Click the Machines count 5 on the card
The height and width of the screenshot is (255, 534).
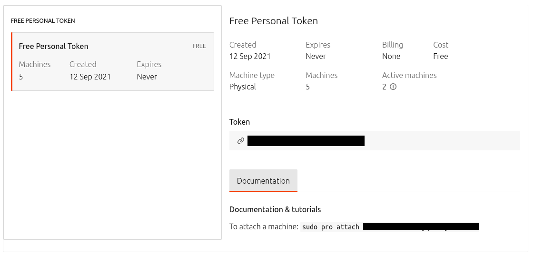pyautogui.click(x=21, y=77)
